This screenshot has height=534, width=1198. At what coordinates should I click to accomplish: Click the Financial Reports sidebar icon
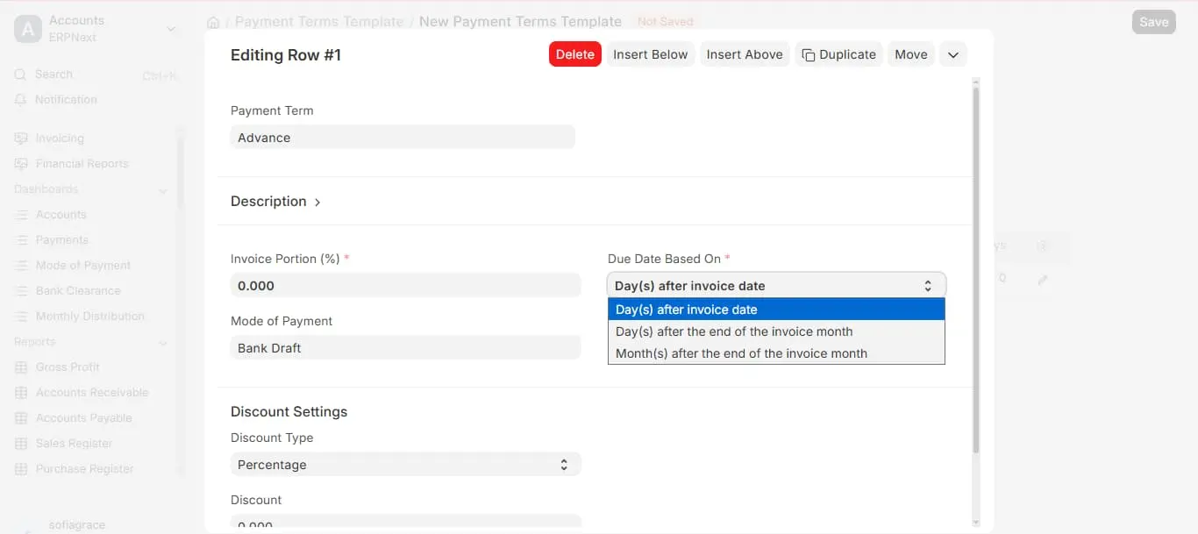click(x=21, y=164)
